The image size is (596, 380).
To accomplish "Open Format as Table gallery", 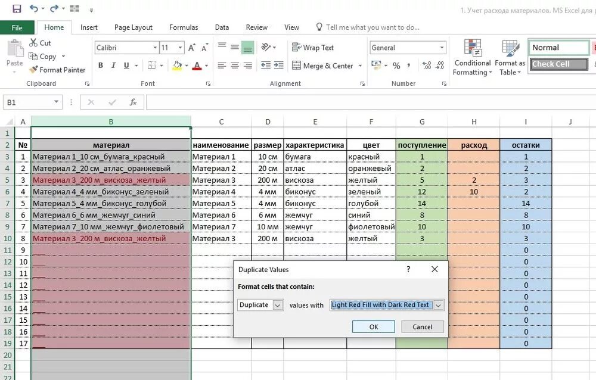I will [510, 57].
